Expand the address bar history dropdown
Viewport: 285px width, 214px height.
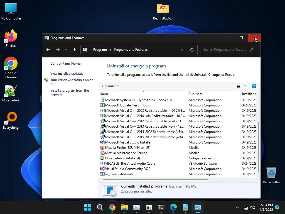[x=181, y=50]
